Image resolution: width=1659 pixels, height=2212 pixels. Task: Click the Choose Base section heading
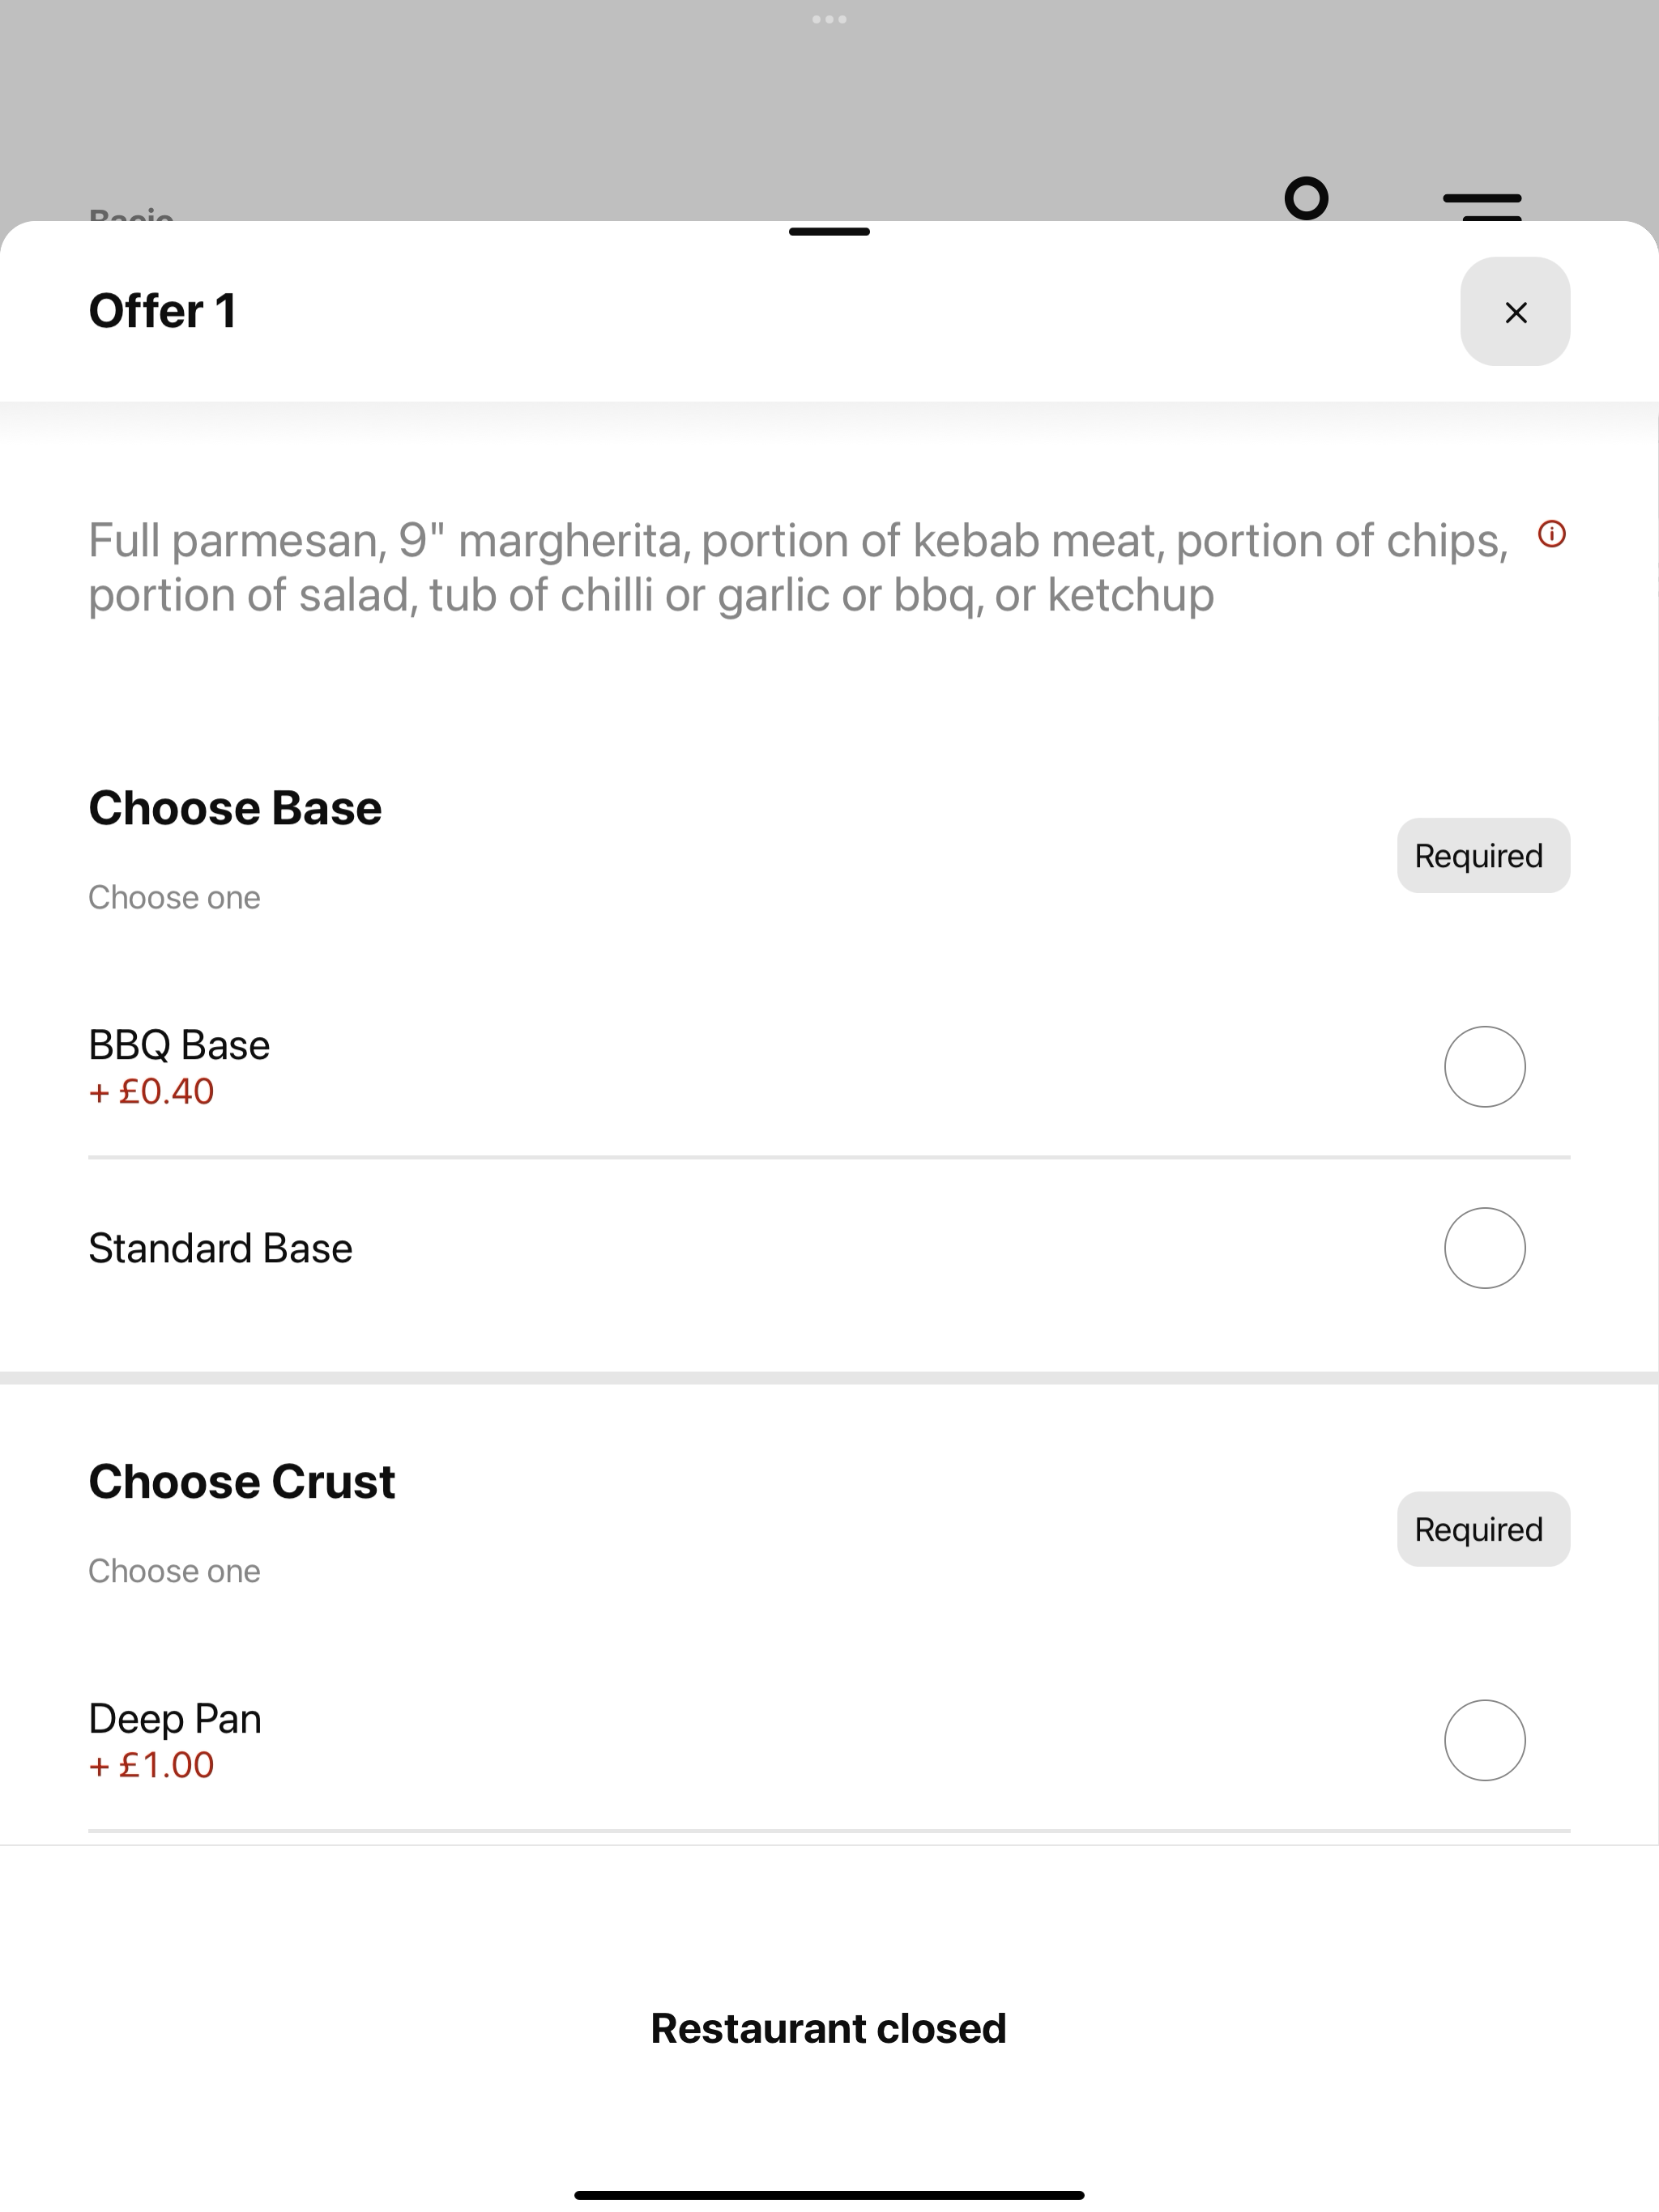tap(235, 808)
